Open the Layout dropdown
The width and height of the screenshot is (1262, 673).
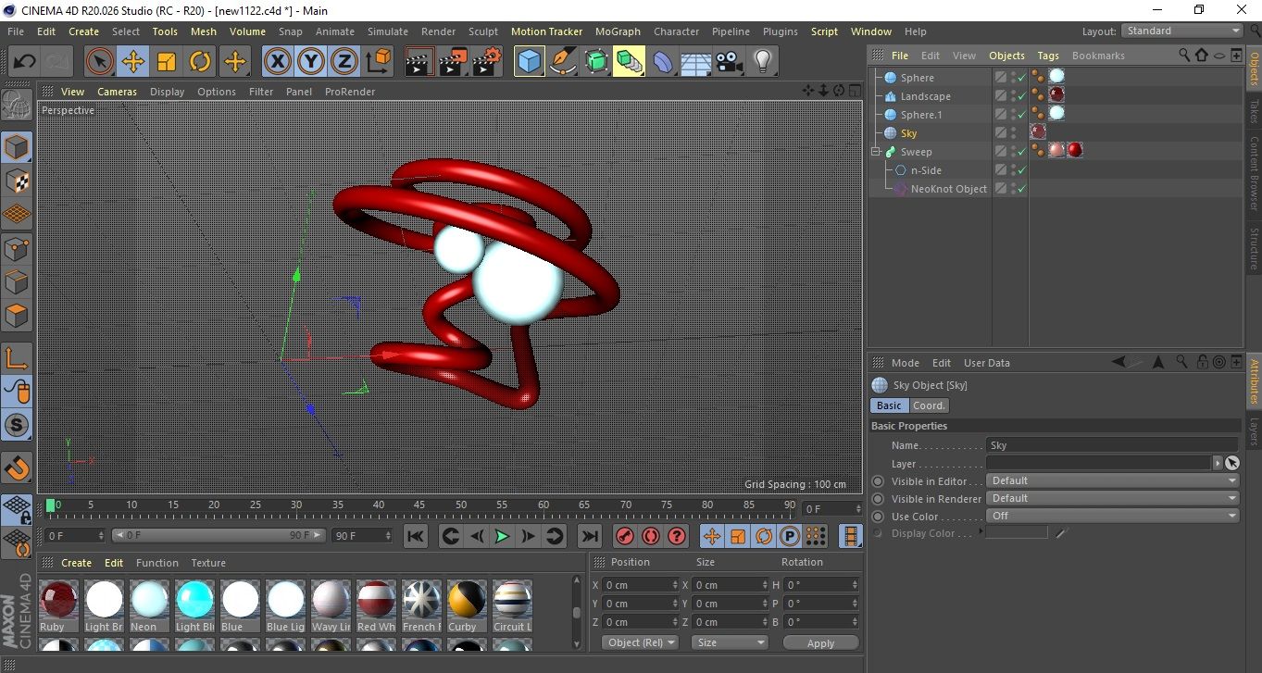click(1182, 31)
